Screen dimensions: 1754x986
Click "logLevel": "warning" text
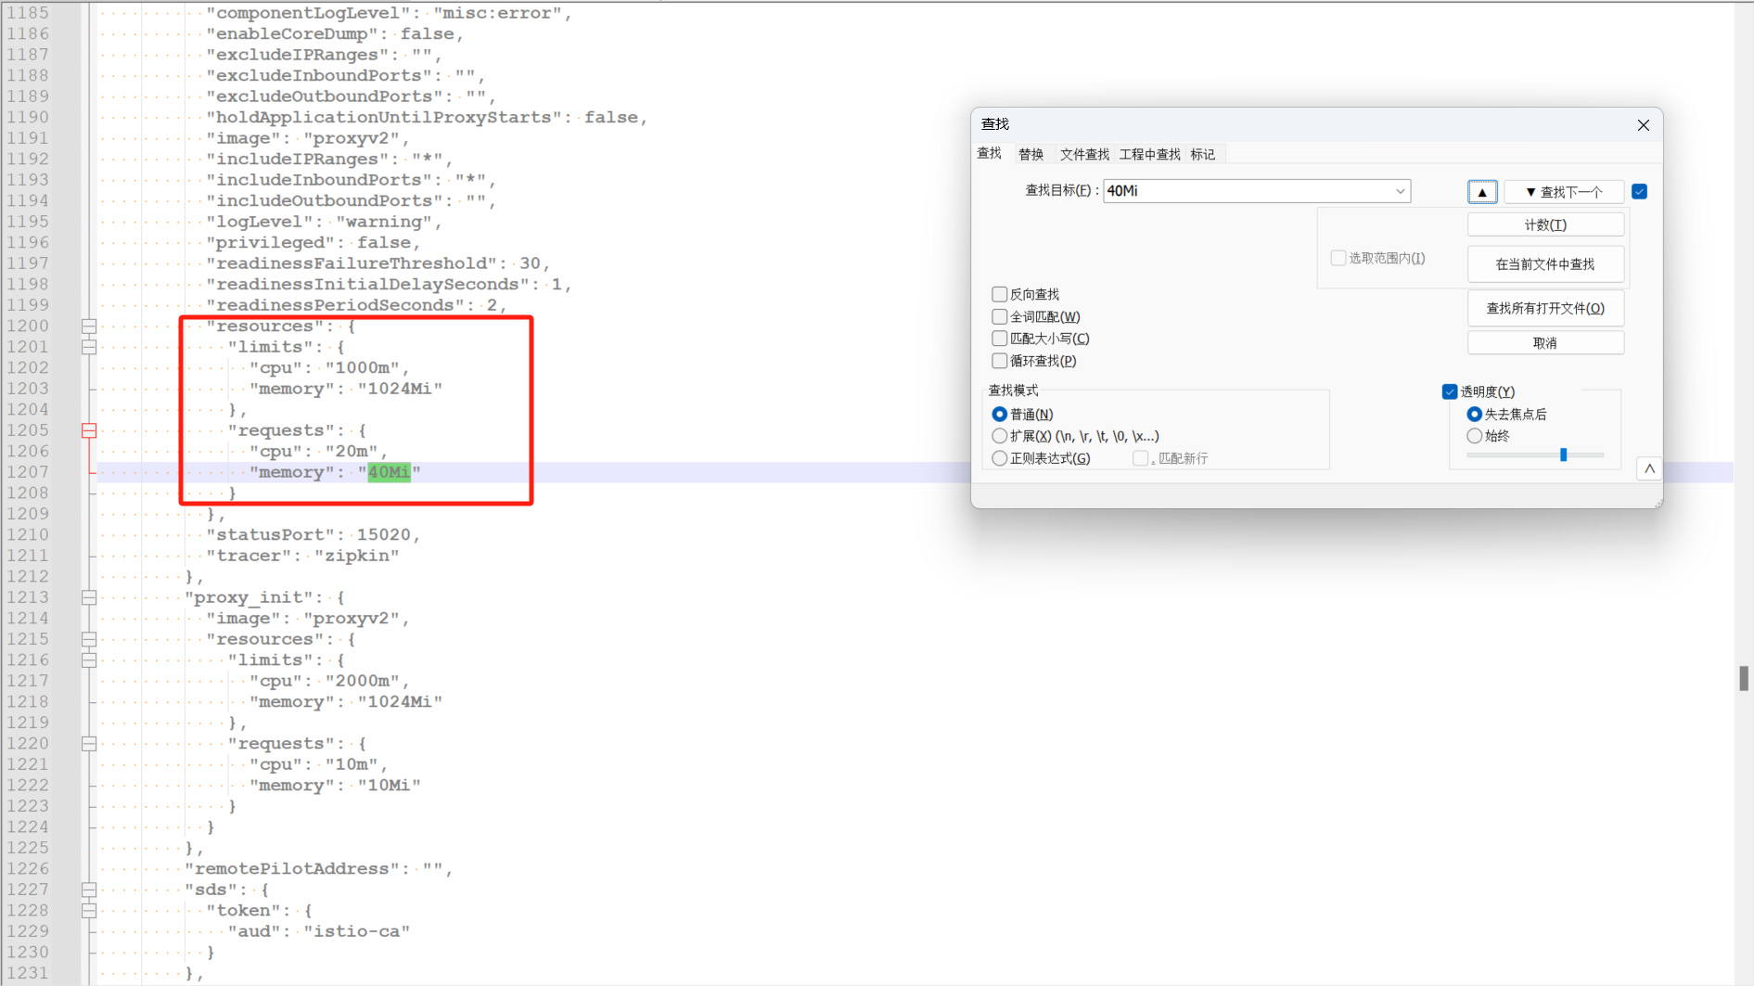[x=324, y=222]
